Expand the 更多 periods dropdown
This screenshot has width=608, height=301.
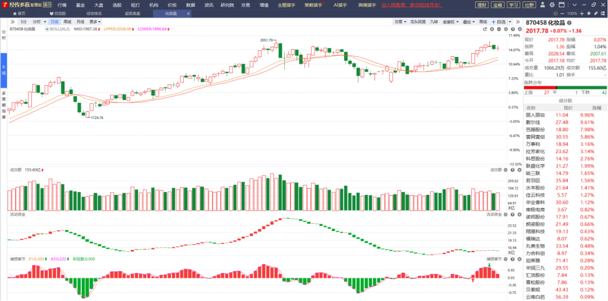pyautogui.click(x=95, y=22)
